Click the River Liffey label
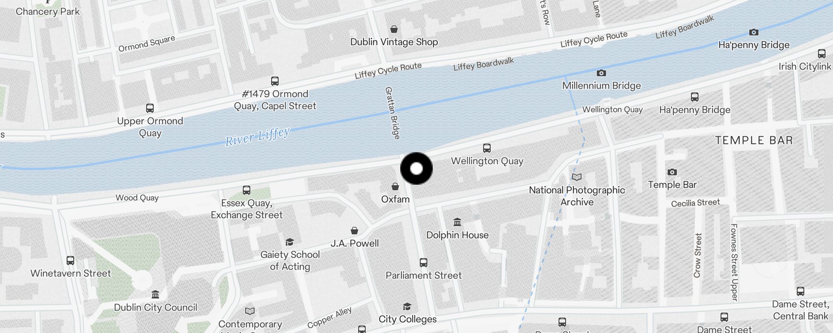Screen dimensions: 833x333 [x=257, y=137]
